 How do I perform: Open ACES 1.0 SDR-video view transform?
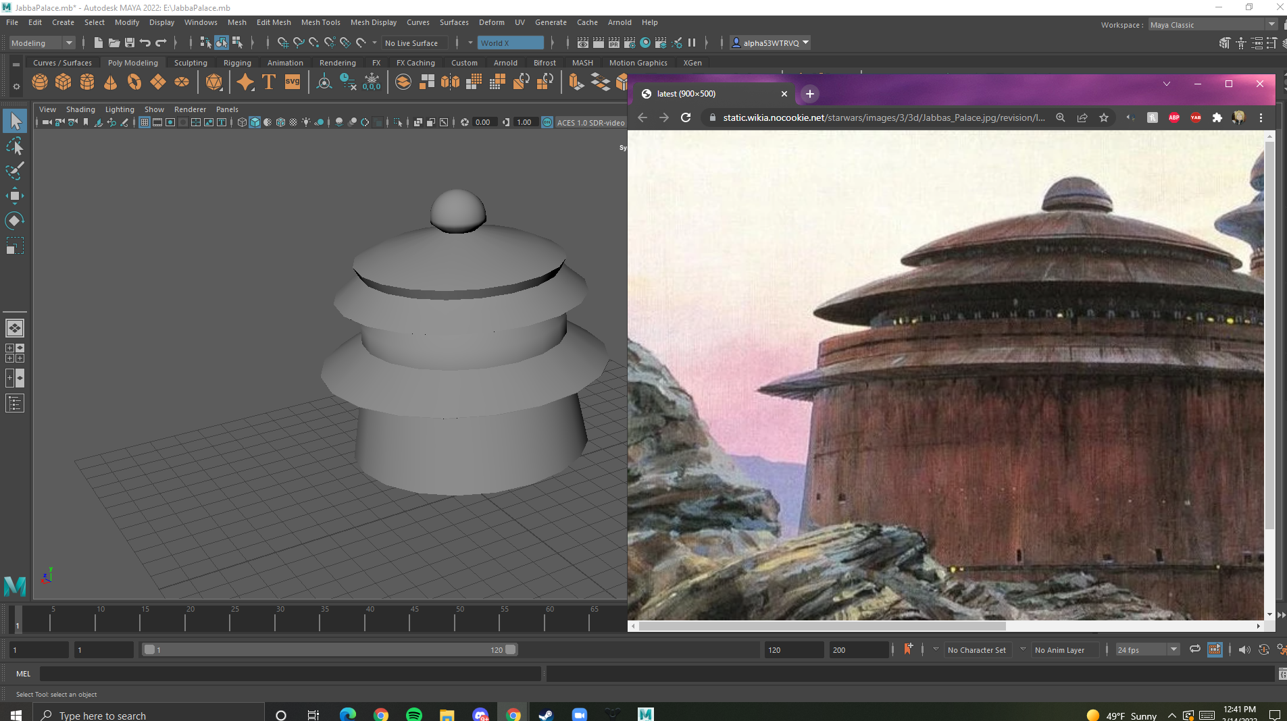(x=590, y=122)
